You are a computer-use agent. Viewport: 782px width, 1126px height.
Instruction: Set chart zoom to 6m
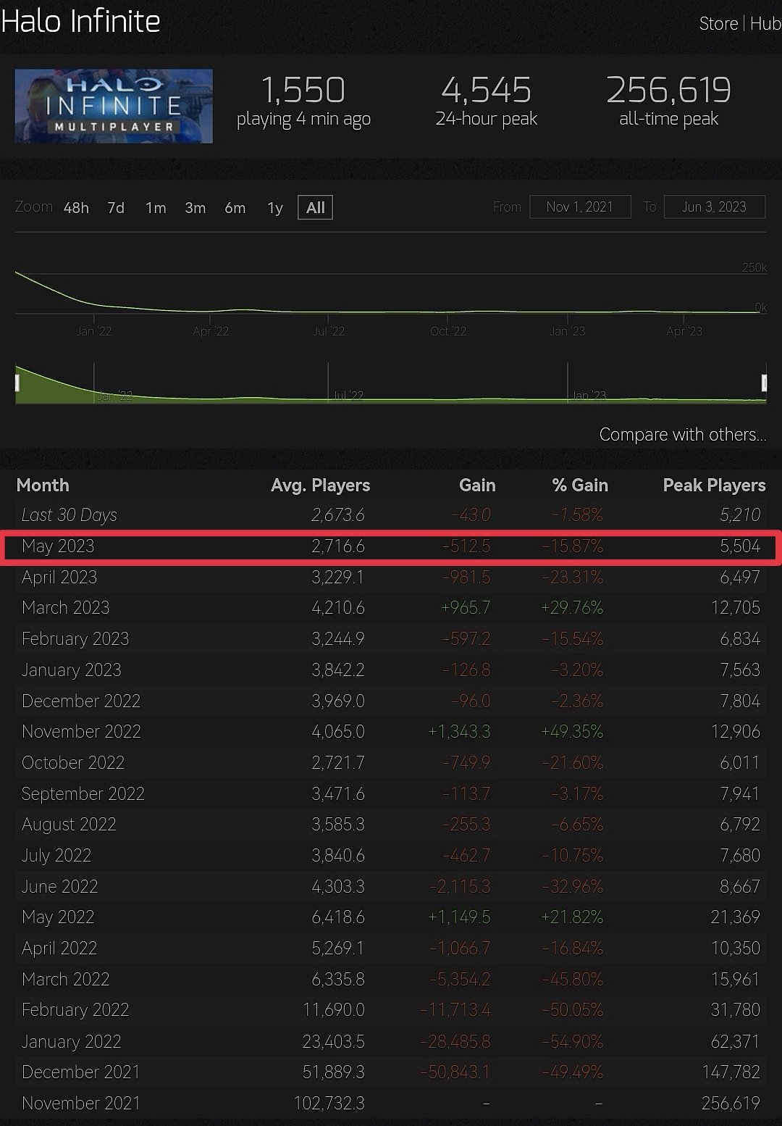point(235,208)
